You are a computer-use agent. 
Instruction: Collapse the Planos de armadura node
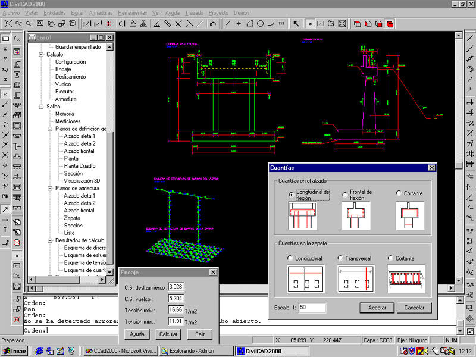50,189
